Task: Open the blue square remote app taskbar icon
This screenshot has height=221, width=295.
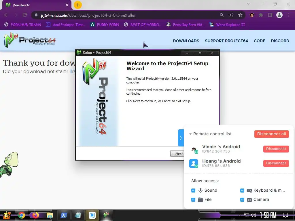Action: (x=92, y=215)
